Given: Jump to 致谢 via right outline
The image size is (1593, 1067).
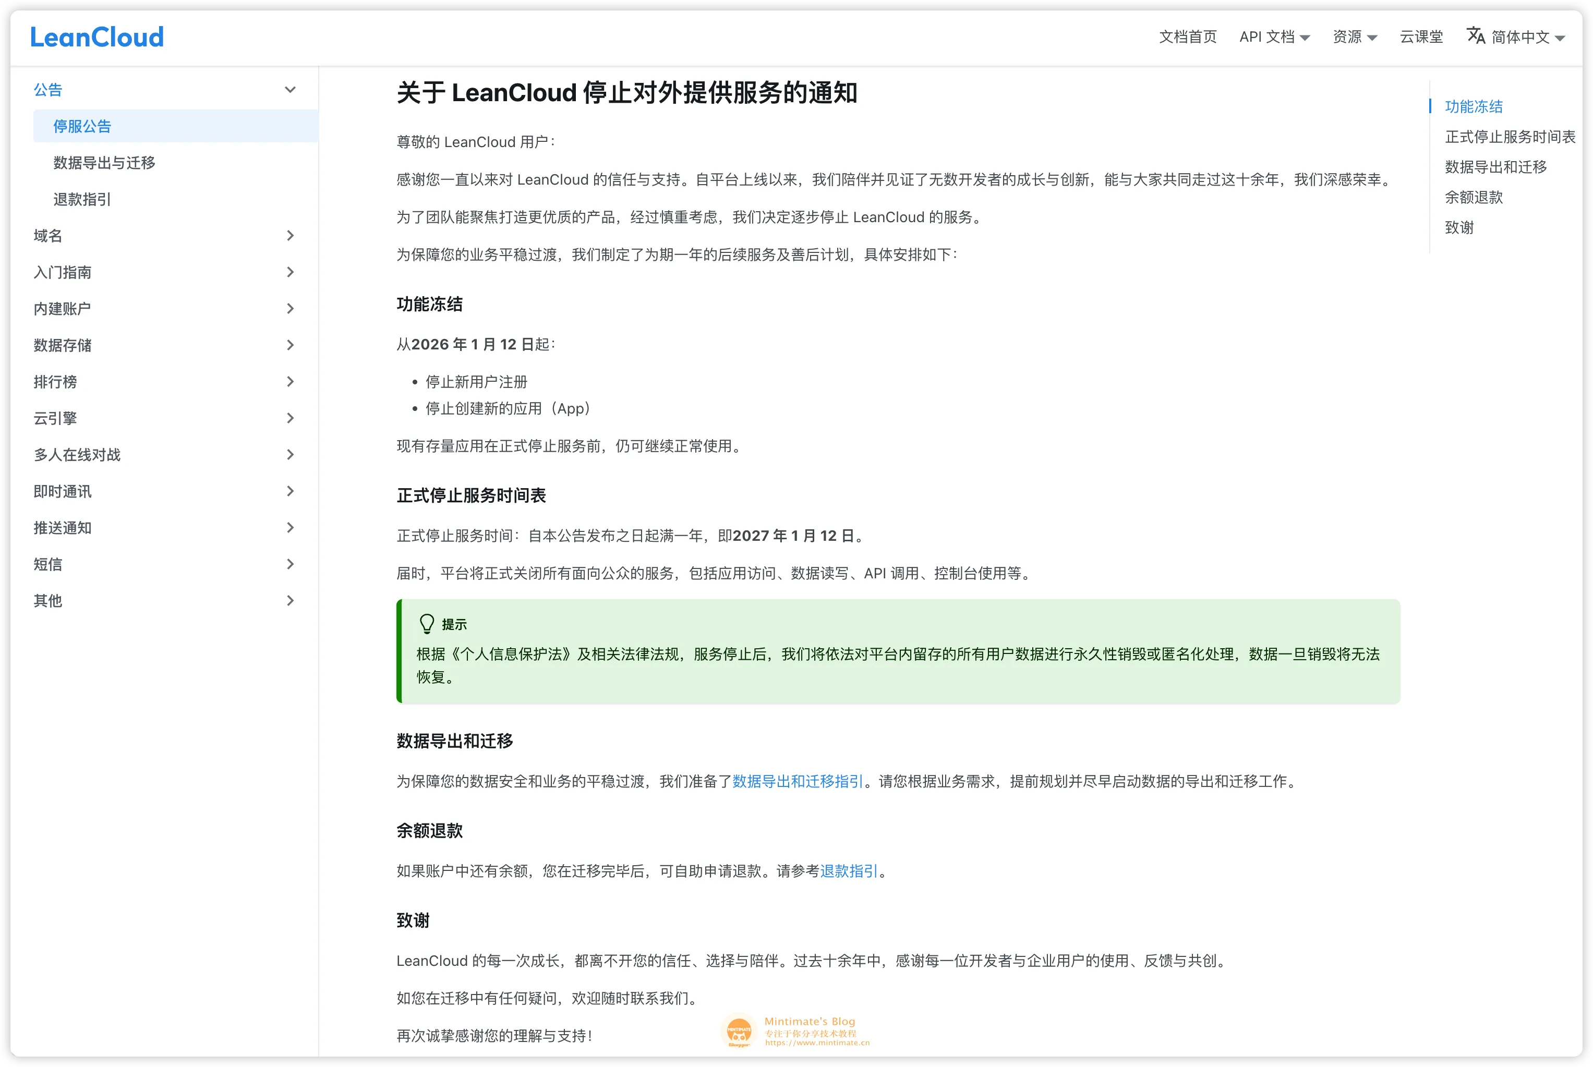Looking at the screenshot, I should (1459, 227).
